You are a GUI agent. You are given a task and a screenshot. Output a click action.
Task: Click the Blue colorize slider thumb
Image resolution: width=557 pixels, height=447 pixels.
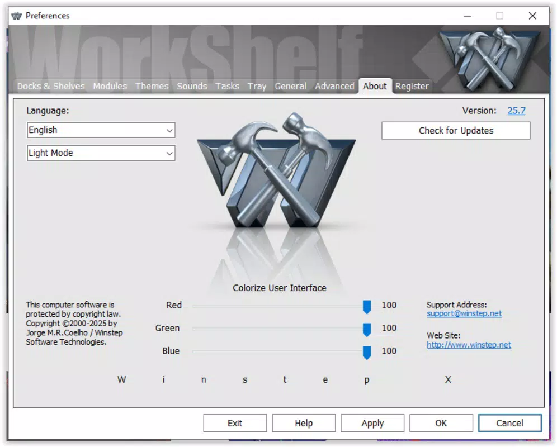(367, 352)
